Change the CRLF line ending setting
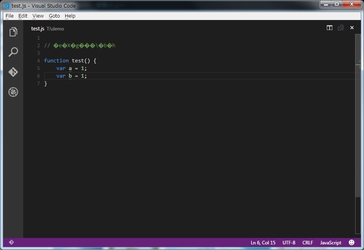The width and height of the screenshot is (364, 250). point(308,242)
